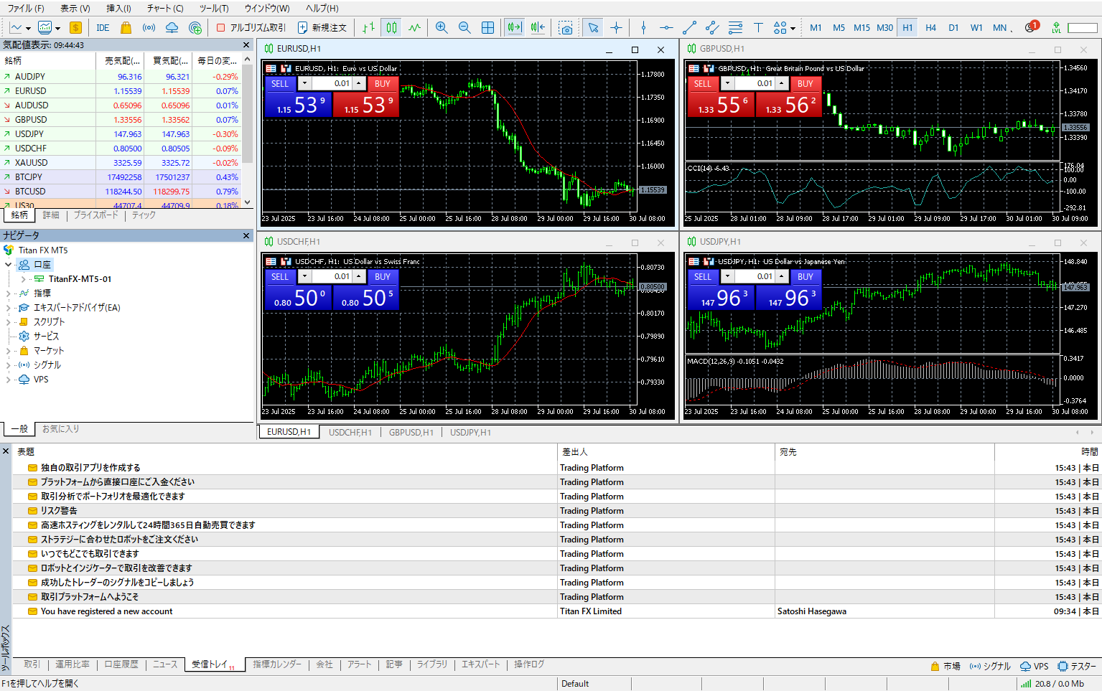Insert a text label with T tool
The image size is (1102, 691).
[x=758, y=28]
